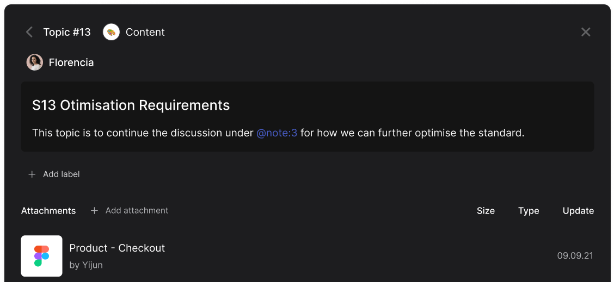Open the Product - Checkout attachment name
The image size is (614, 282).
coord(117,248)
